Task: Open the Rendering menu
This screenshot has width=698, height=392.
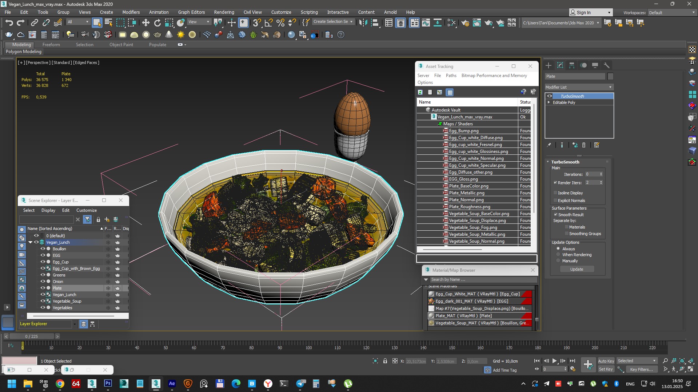Action: (x=224, y=12)
